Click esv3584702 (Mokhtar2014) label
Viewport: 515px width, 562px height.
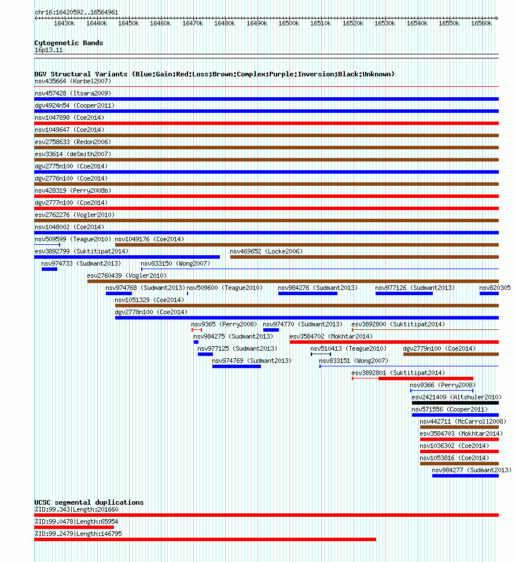click(x=331, y=337)
